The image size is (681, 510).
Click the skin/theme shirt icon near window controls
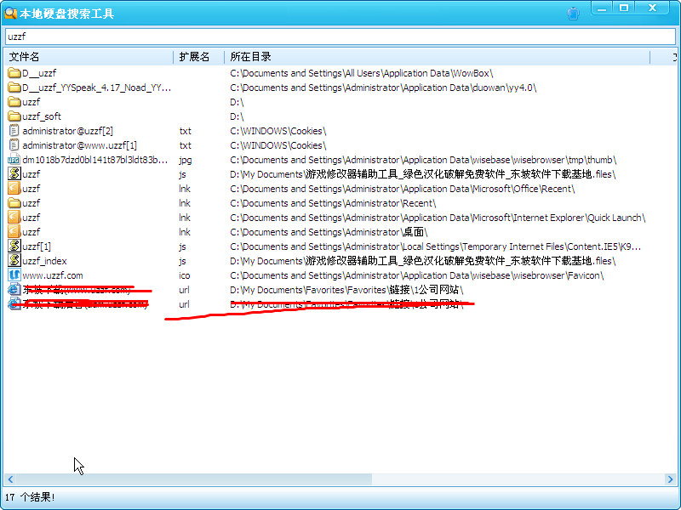tap(572, 12)
